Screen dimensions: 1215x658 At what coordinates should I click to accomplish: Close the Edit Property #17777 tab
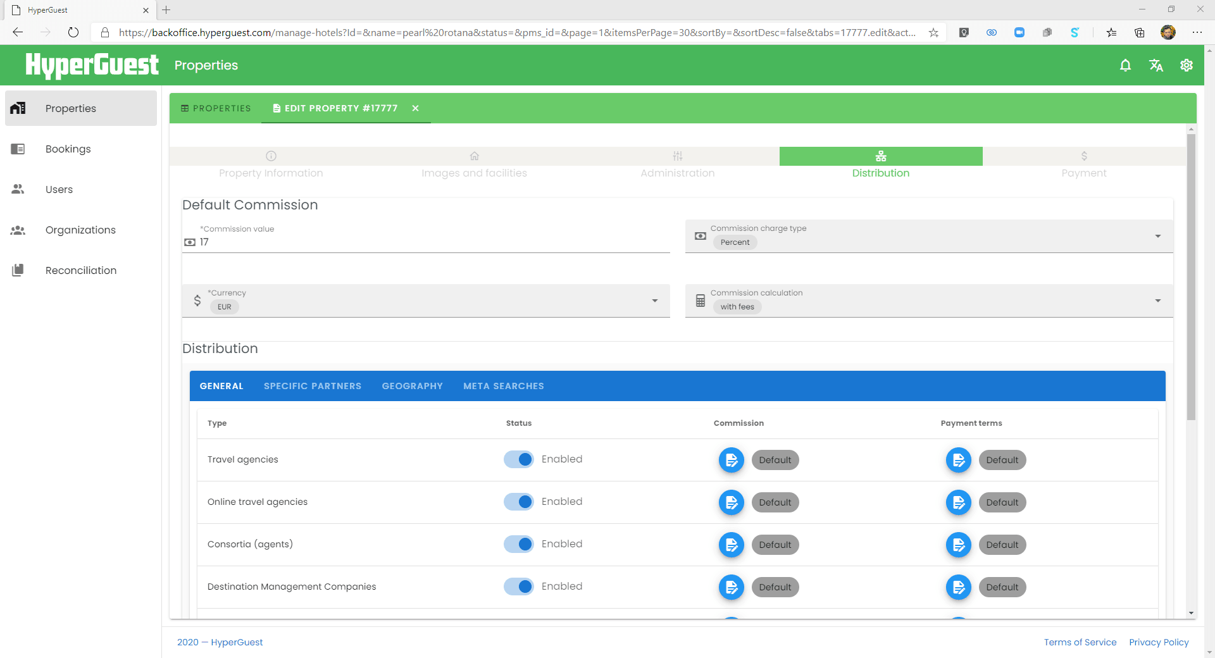[x=415, y=108]
